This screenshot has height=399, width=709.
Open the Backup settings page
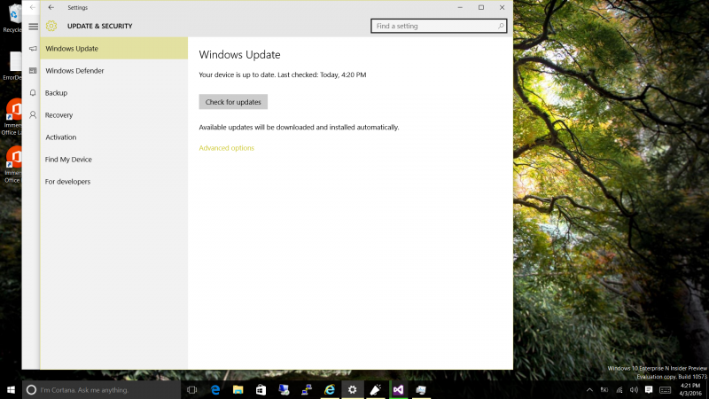56,93
